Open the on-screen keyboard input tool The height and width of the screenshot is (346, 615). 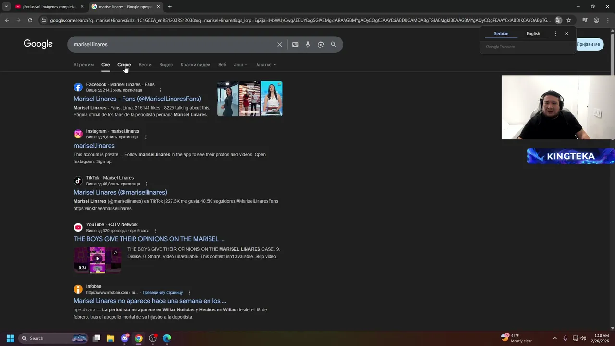tap(295, 45)
